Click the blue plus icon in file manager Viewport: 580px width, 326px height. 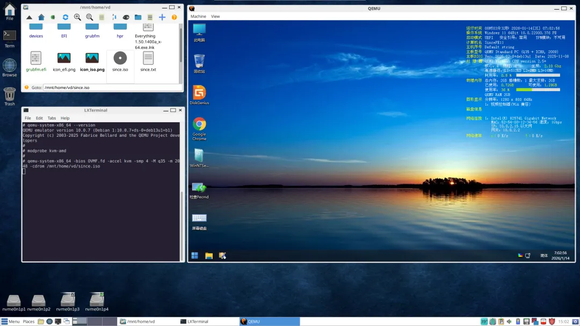[162, 17]
